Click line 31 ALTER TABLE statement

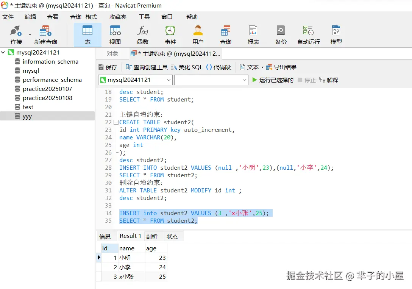[180, 190]
